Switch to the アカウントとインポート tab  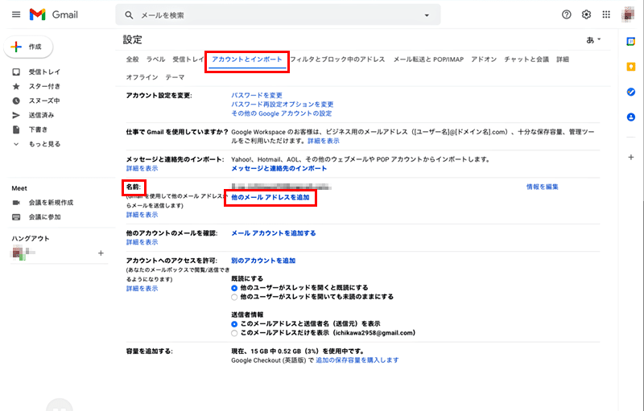pos(247,60)
